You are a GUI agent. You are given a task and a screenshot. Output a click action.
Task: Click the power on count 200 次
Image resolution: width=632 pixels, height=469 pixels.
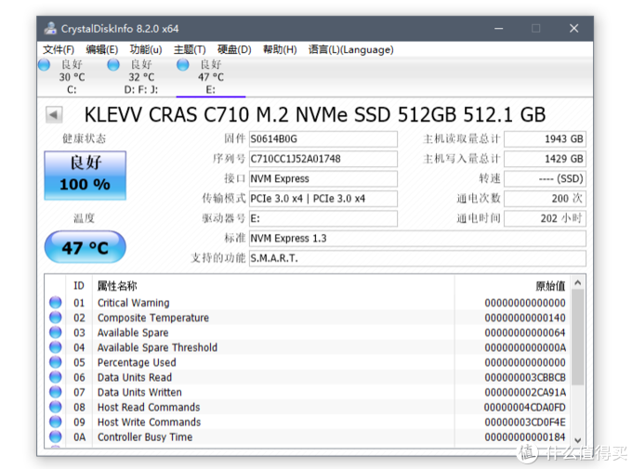pos(545,198)
